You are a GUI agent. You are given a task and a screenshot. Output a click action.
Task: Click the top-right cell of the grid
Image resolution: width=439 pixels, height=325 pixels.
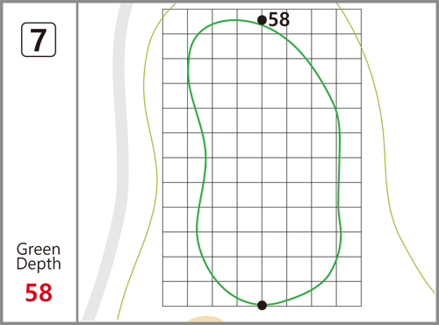[349, 21]
